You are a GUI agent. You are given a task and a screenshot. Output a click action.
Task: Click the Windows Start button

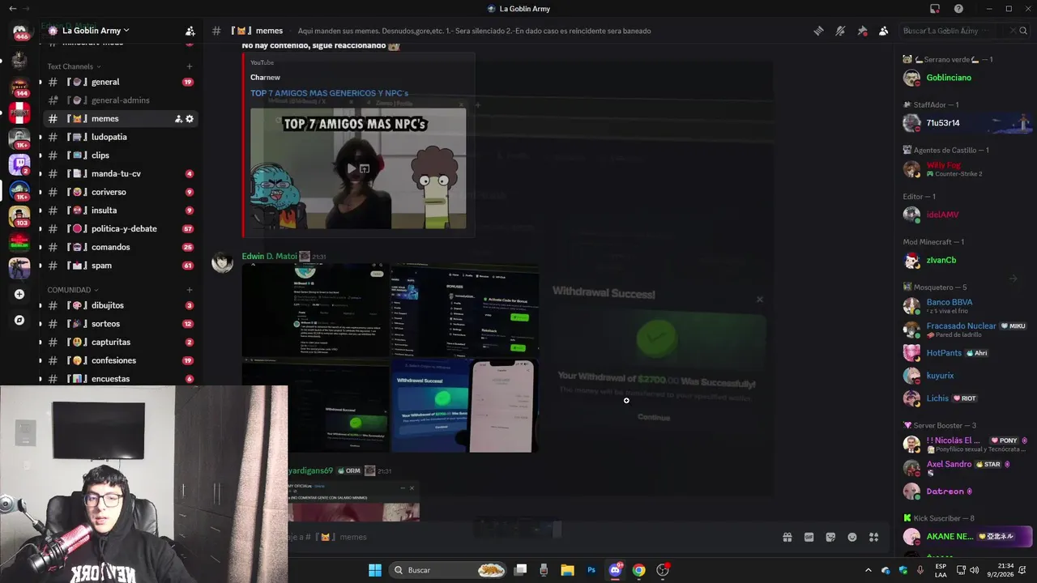375,570
